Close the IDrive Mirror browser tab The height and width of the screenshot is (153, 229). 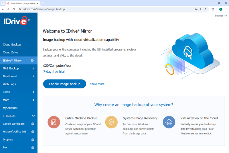(37, 3)
